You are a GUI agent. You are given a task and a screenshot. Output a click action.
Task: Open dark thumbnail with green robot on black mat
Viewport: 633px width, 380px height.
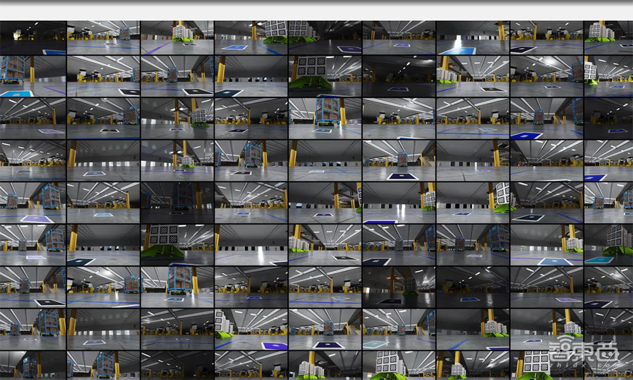[399, 285]
